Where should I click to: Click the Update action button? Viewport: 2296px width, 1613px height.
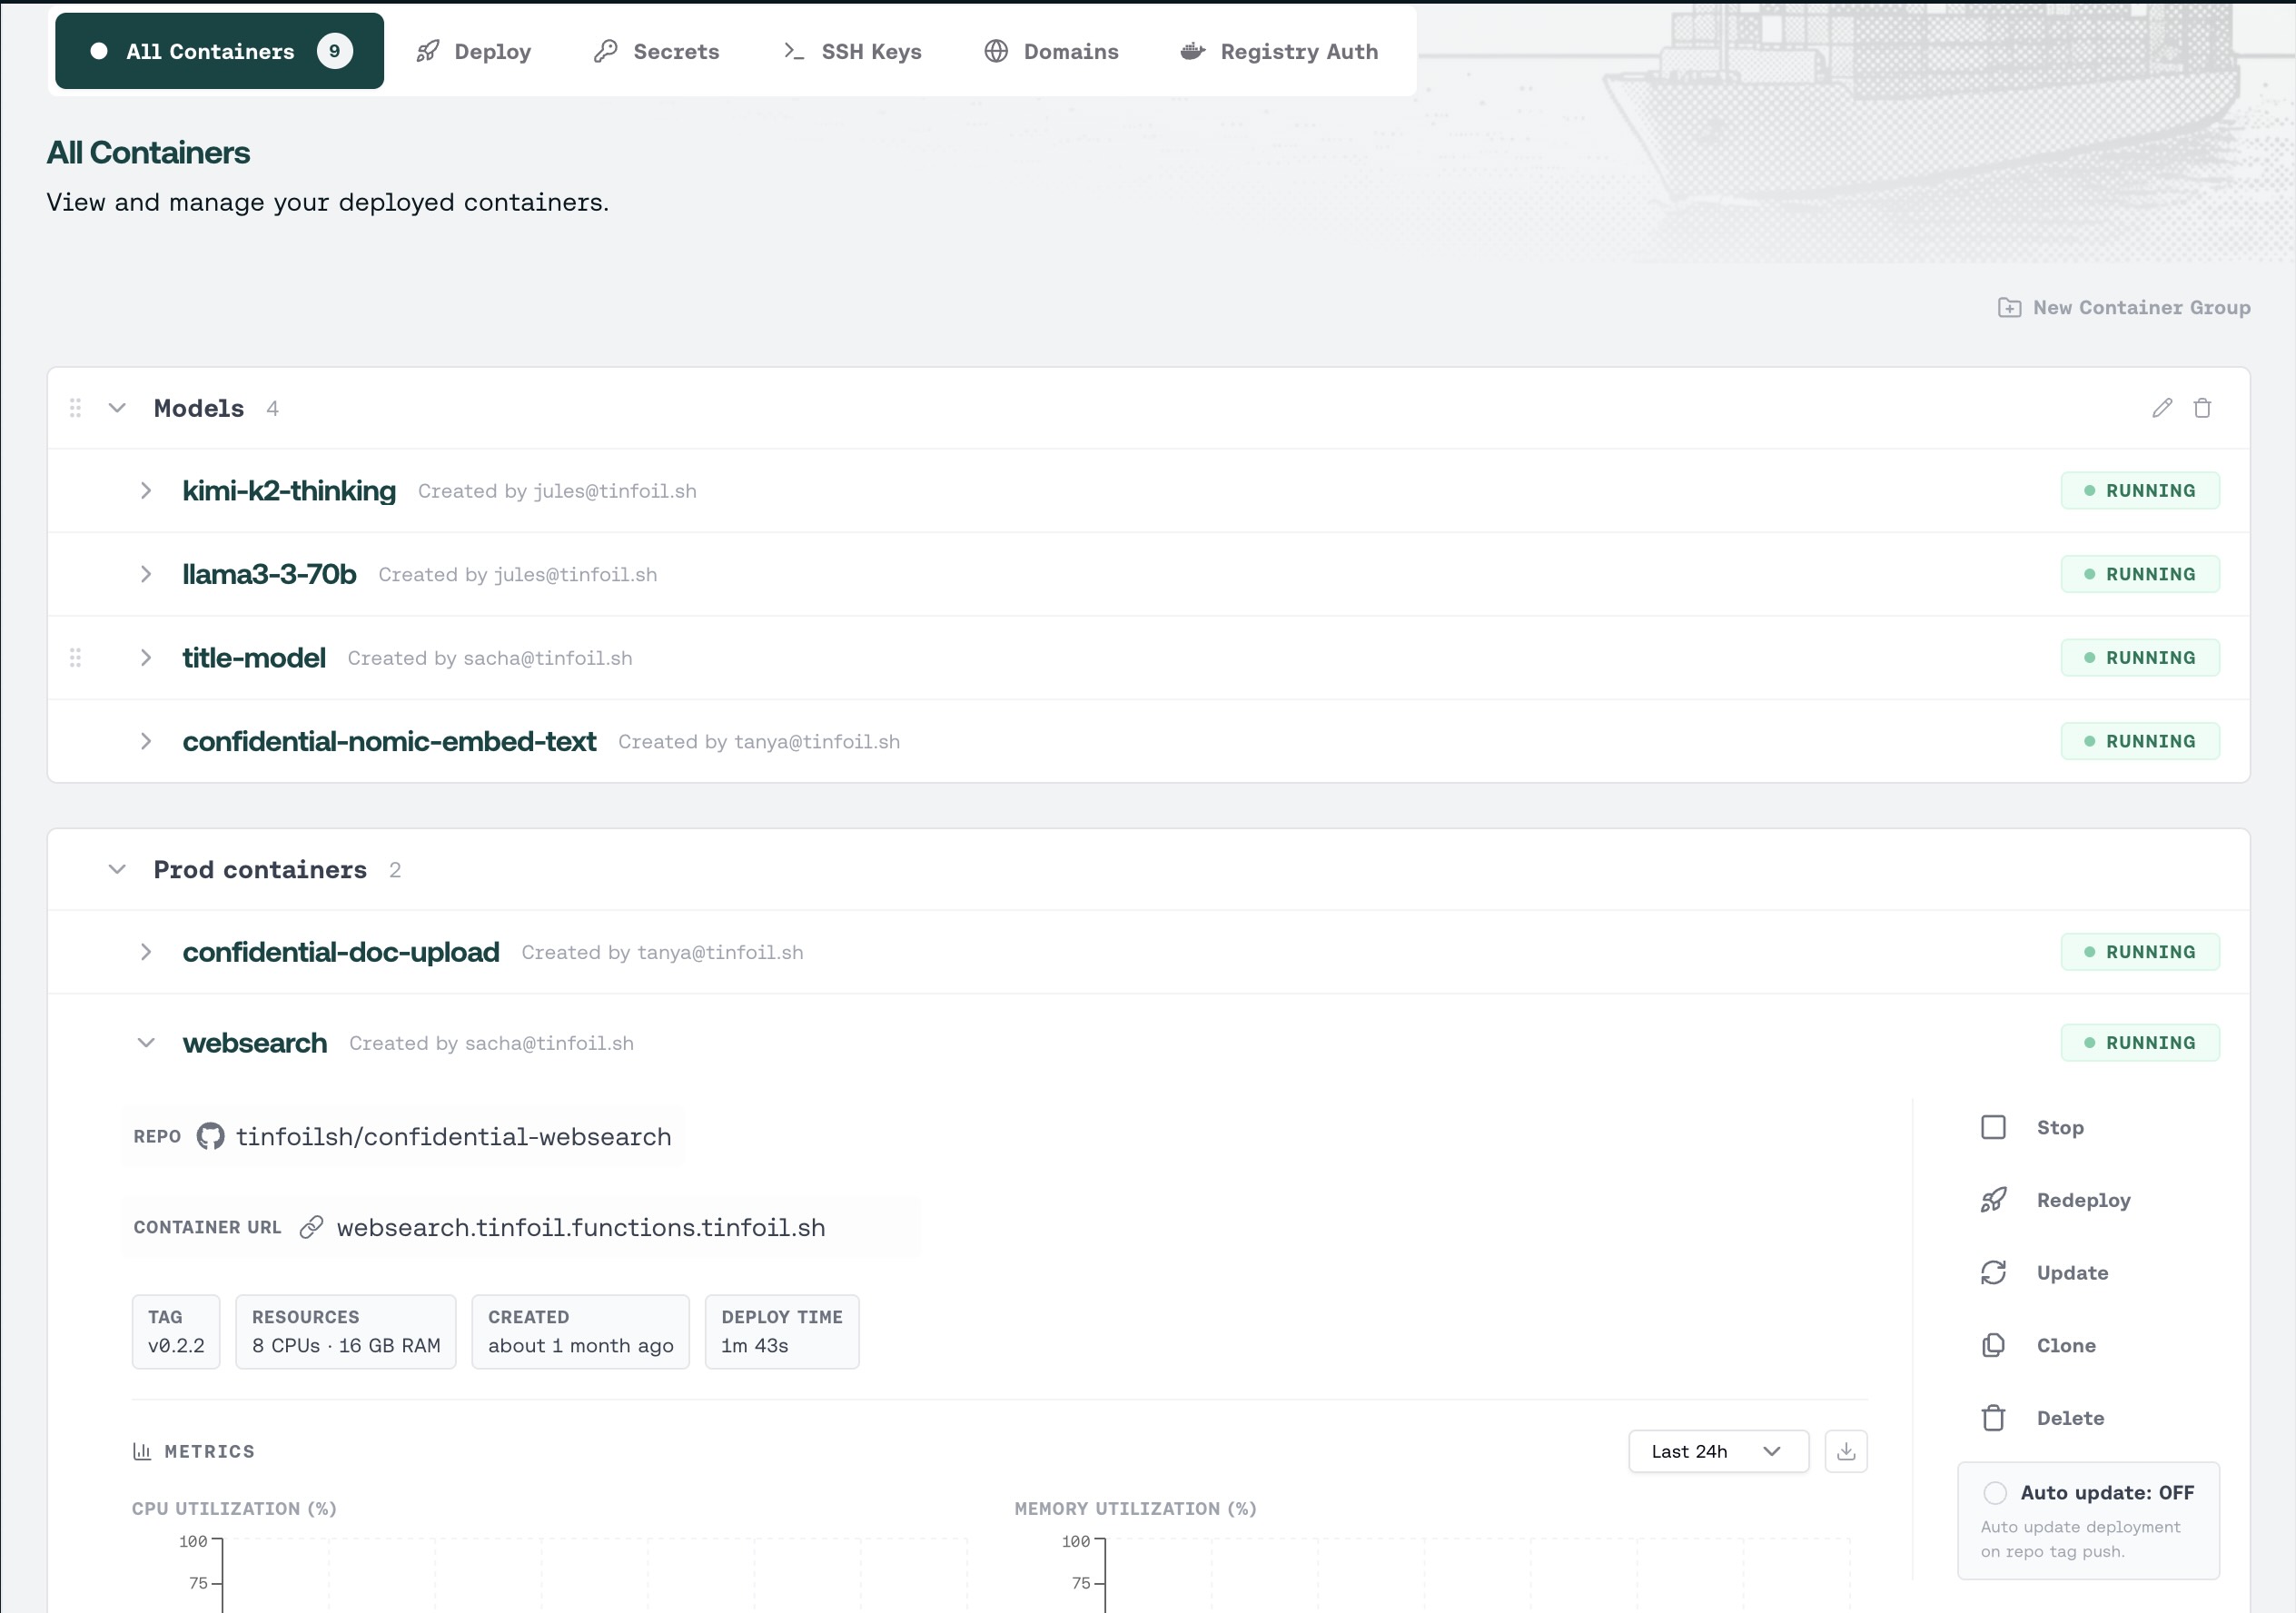(x=2071, y=1273)
